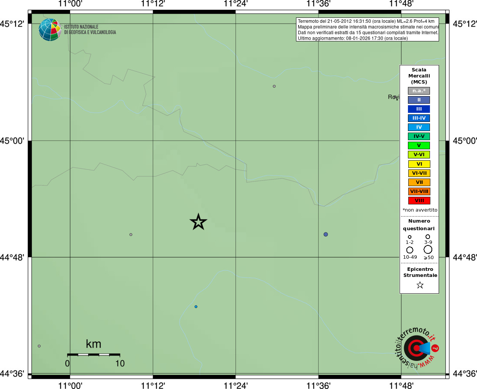This screenshot has height=389, width=477.
Task: Click the epicenter star on the map
Action: pyautogui.click(x=198, y=222)
